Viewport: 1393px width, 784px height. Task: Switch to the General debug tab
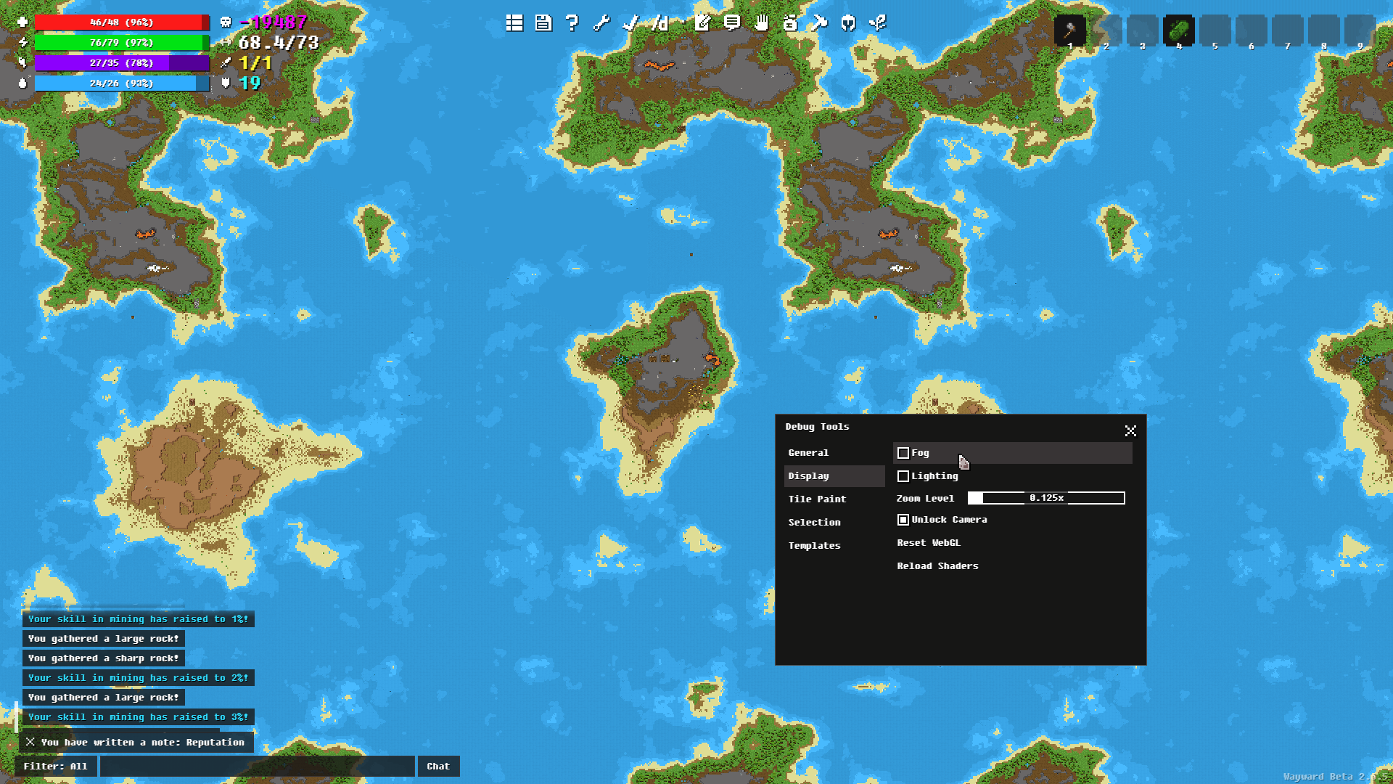808,453
